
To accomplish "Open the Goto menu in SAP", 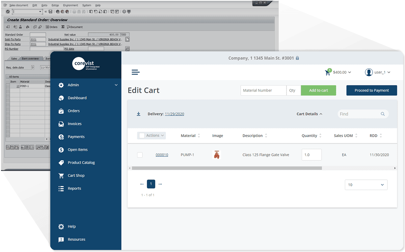I will click(44, 5).
